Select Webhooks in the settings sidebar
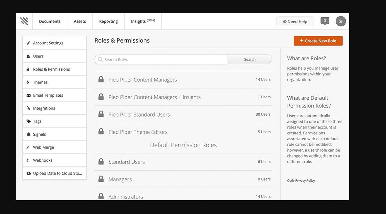The height and width of the screenshot is (214, 386). pos(43,160)
